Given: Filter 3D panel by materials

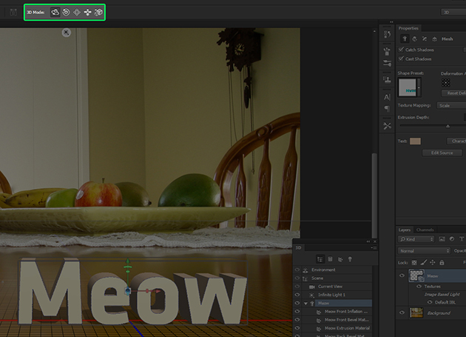Looking at the screenshot, I should pos(340,259).
